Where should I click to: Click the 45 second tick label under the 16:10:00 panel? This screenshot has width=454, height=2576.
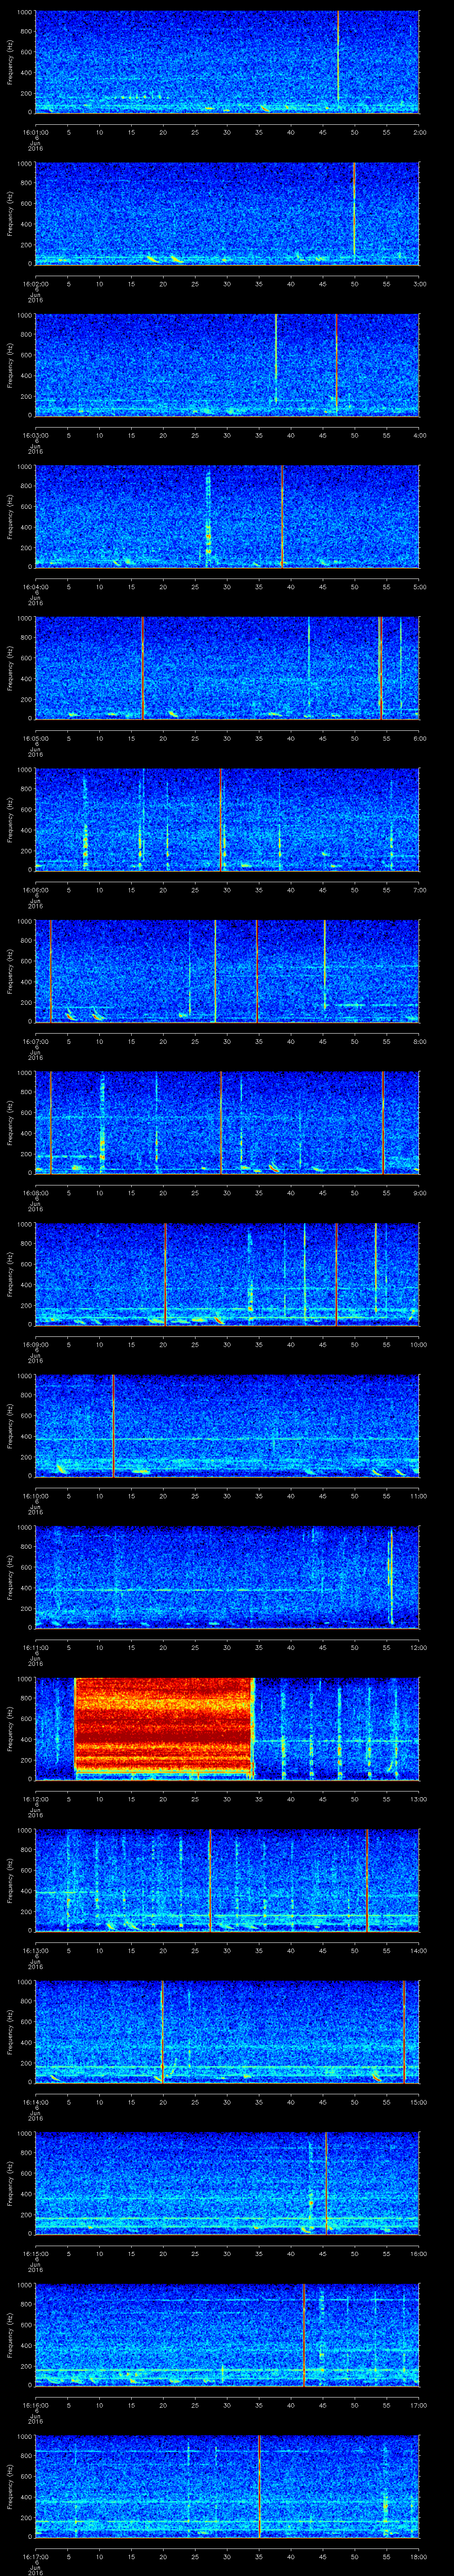click(323, 1495)
